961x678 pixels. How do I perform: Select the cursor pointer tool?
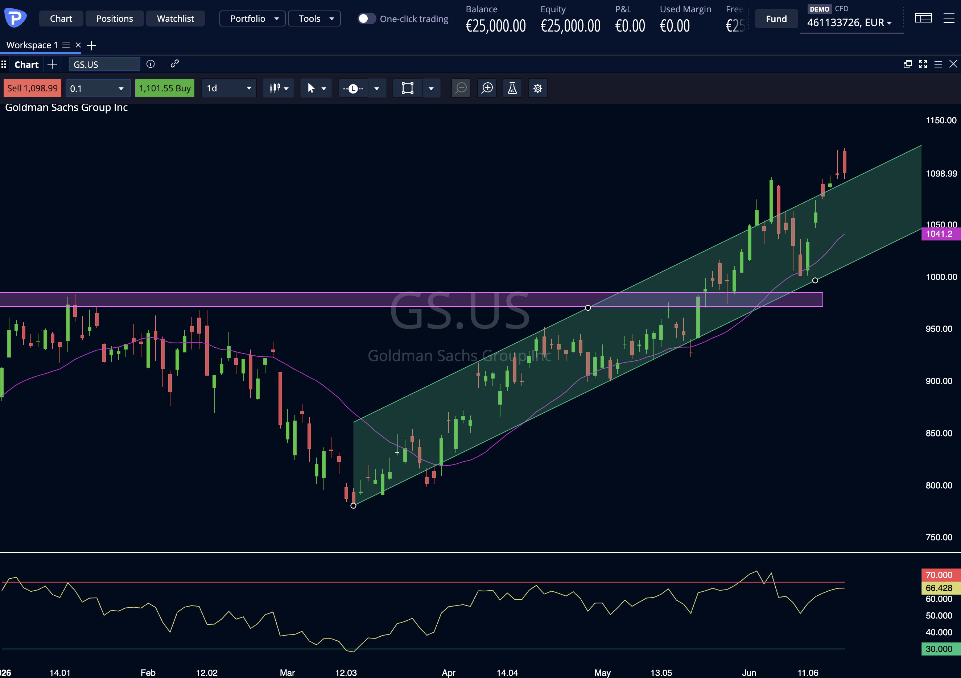(311, 88)
